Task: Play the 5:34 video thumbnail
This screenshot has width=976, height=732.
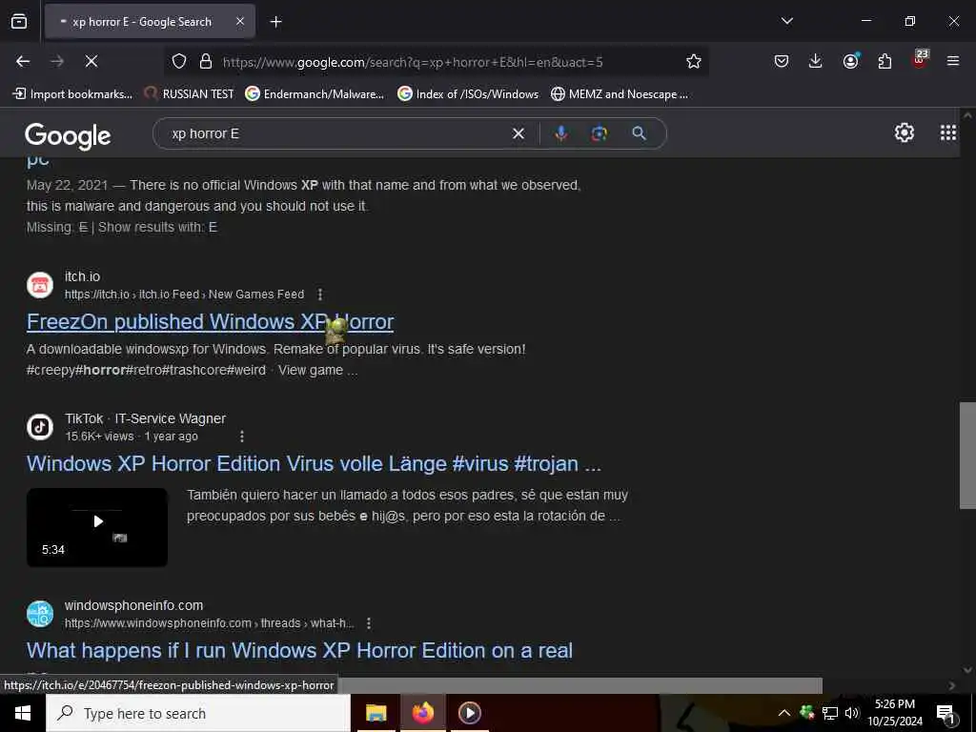Action: 97,527
